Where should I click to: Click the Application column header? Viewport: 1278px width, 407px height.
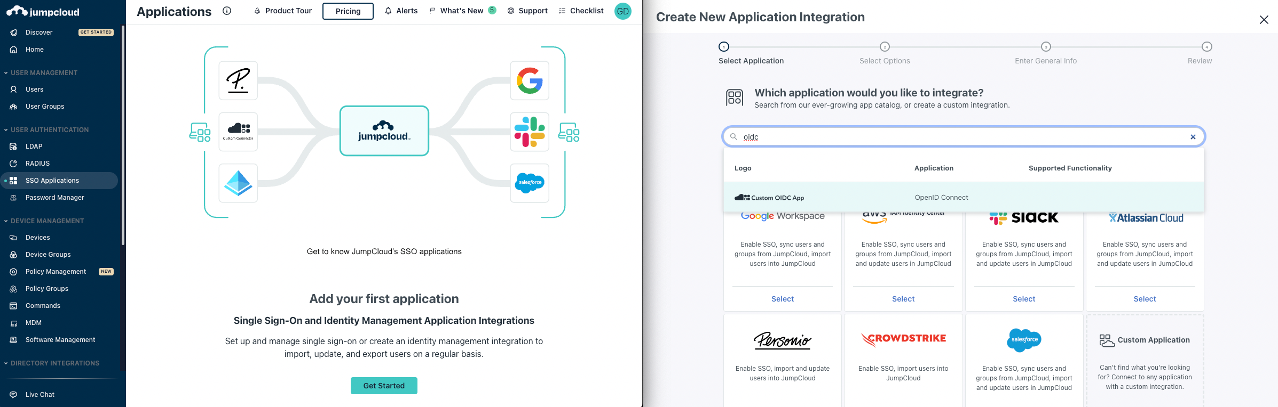pos(934,168)
